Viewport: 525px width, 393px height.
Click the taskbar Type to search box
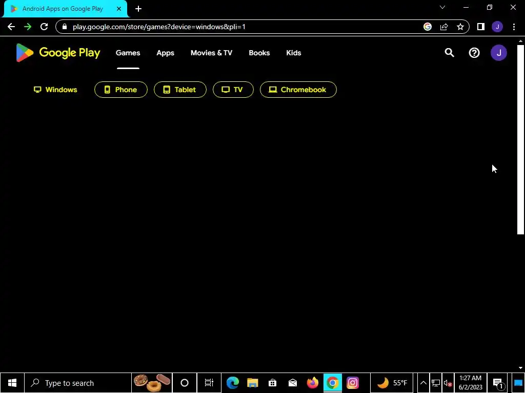click(x=78, y=383)
